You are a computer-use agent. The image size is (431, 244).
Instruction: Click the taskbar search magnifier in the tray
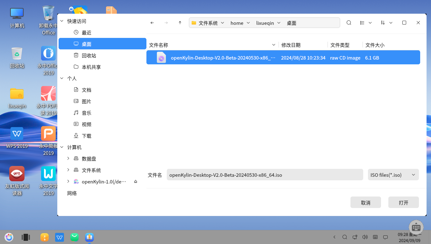coord(345,237)
